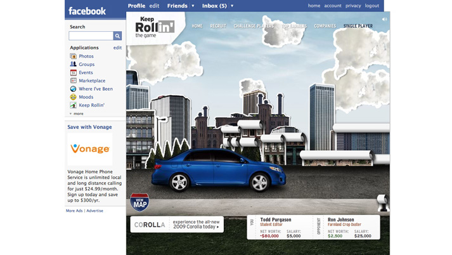Open the Photos link
This screenshot has width=452, height=255.
pos(86,56)
